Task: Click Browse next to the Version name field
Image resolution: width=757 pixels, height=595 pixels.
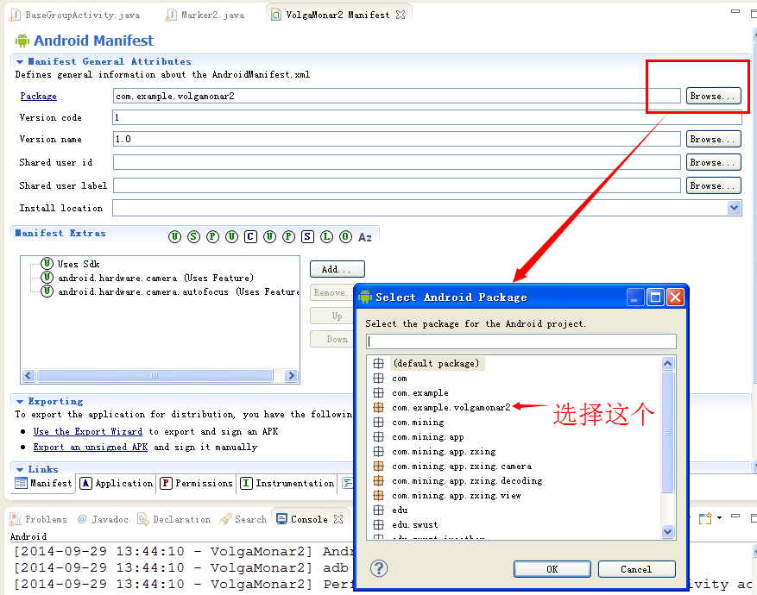Action: (714, 139)
